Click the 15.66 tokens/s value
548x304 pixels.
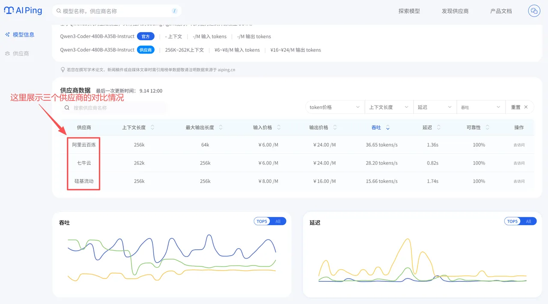381,181
